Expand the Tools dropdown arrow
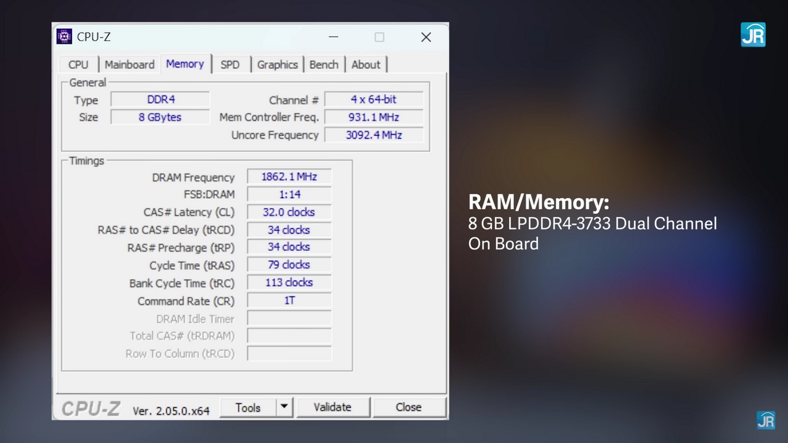This screenshot has width=788, height=443. pyautogui.click(x=284, y=407)
